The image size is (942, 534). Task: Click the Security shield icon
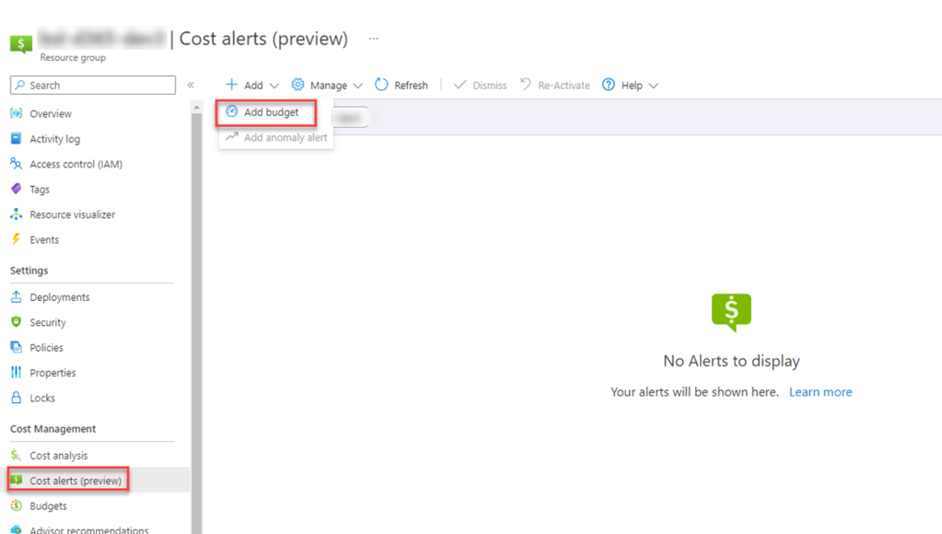tap(16, 322)
